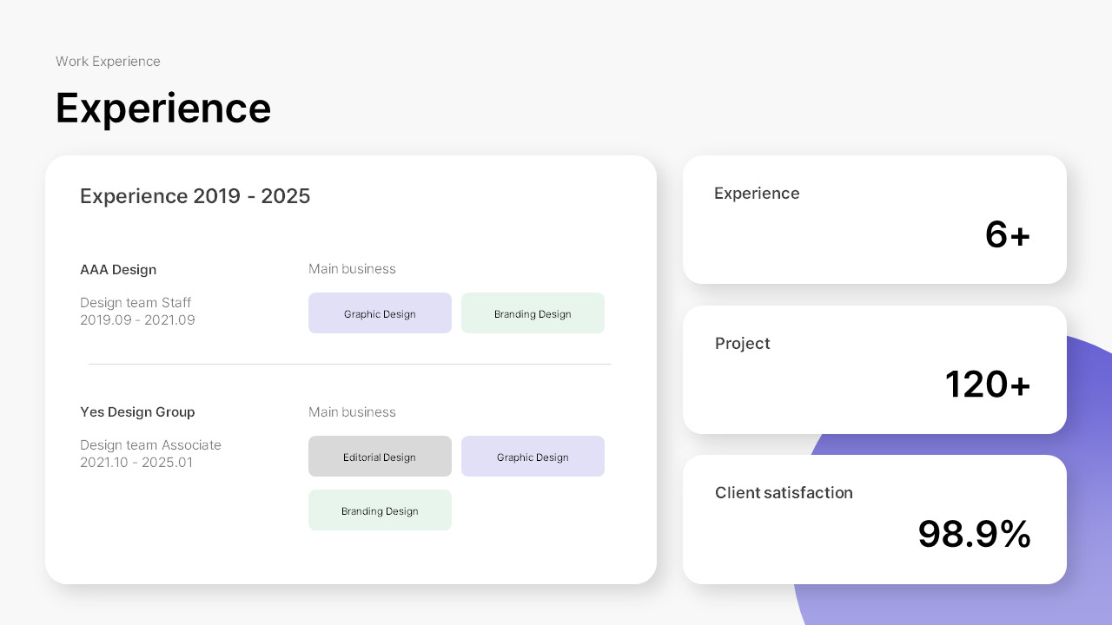Select the Experience heading title

click(x=163, y=108)
